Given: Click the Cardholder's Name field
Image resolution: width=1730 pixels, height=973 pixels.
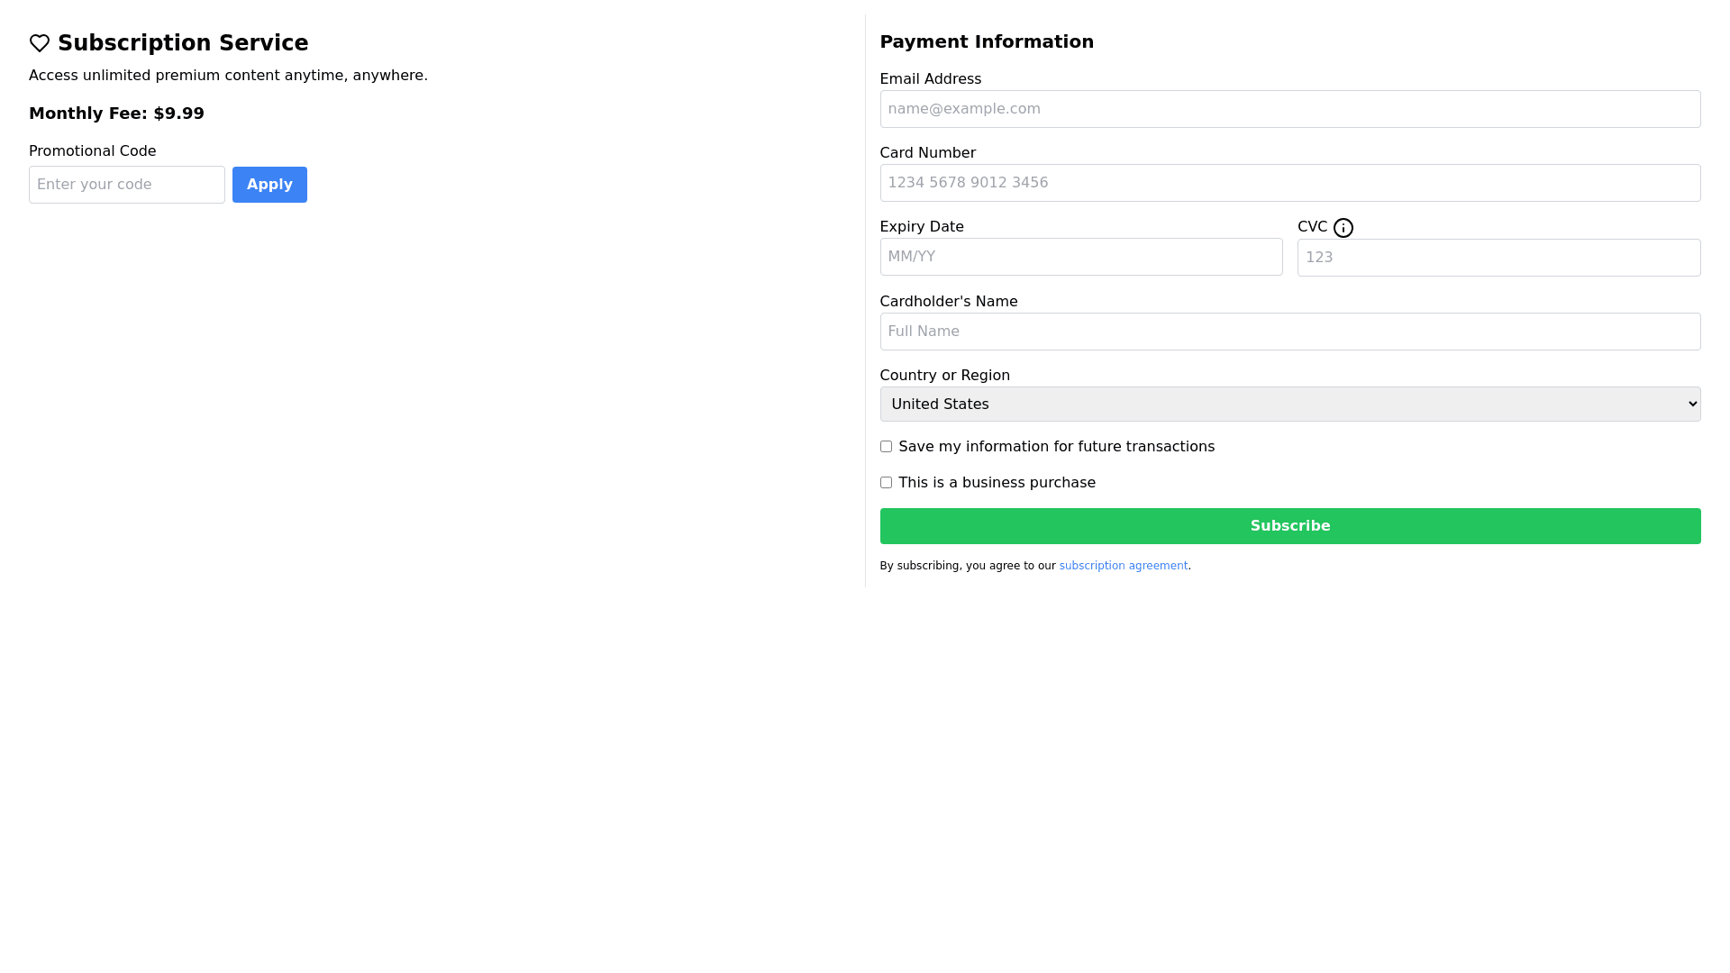Looking at the screenshot, I should [1289, 332].
